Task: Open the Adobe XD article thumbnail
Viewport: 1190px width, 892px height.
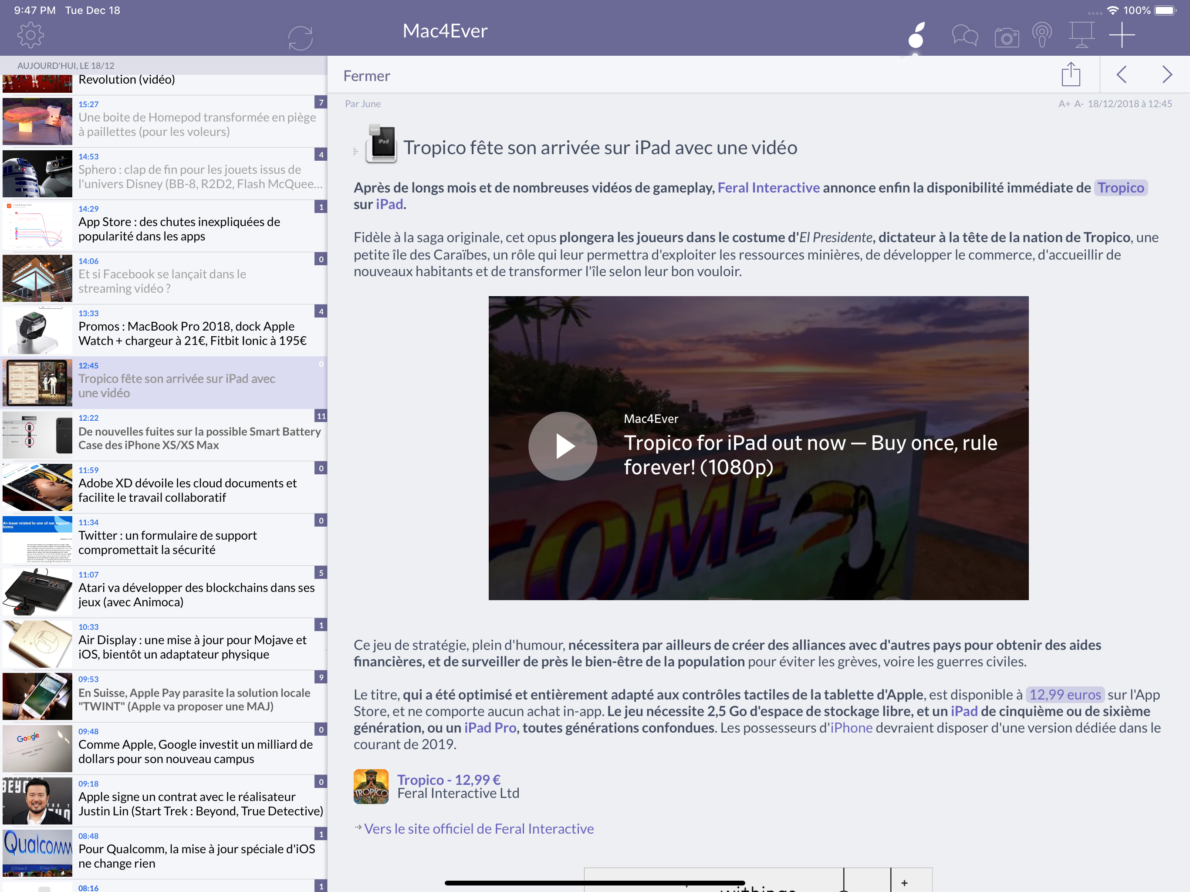Action: pyautogui.click(x=37, y=487)
